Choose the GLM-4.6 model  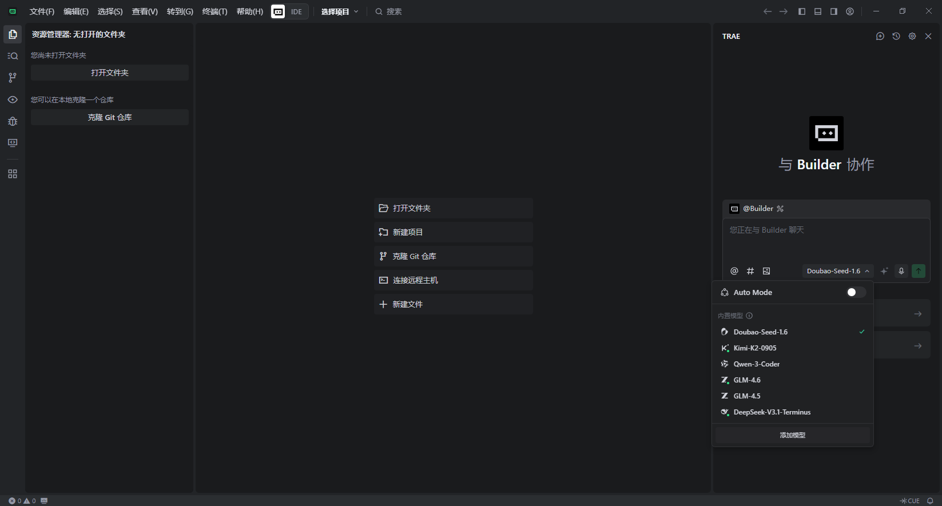point(793,380)
